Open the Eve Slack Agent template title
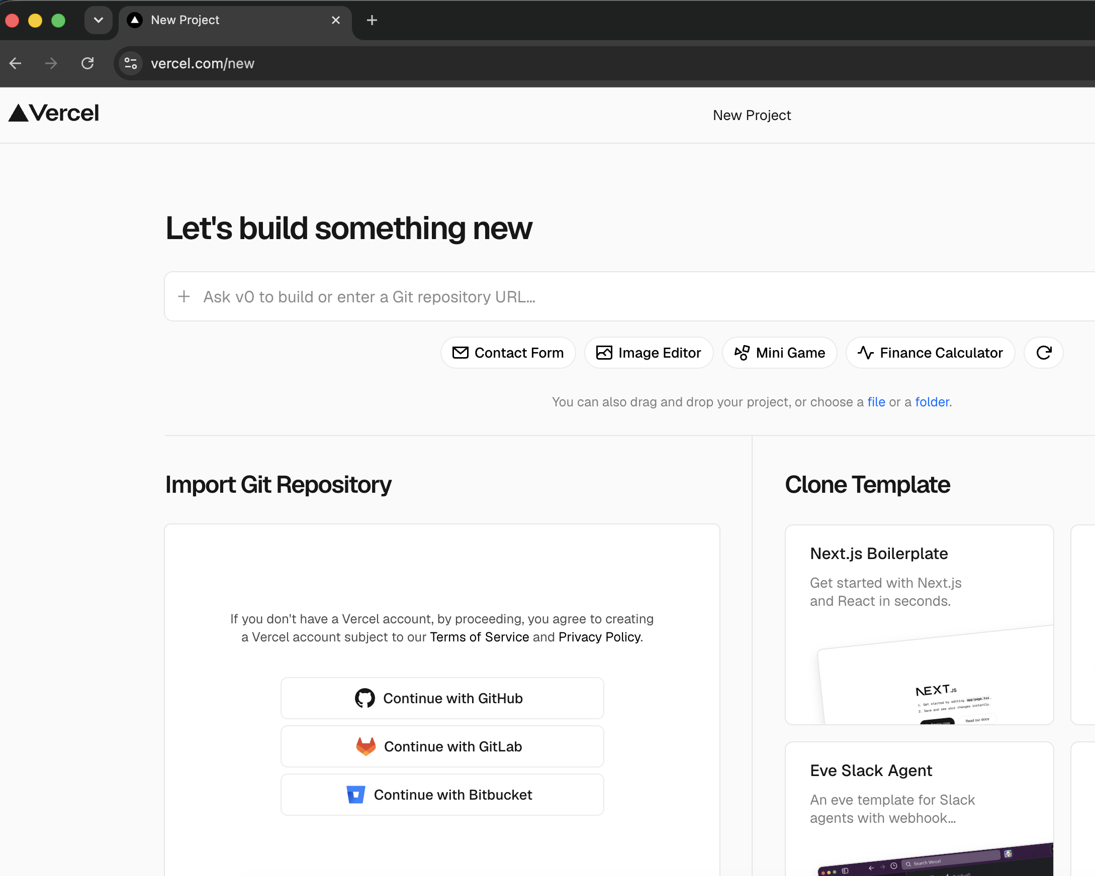The width and height of the screenshot is (1095, 876). (871, 771)
